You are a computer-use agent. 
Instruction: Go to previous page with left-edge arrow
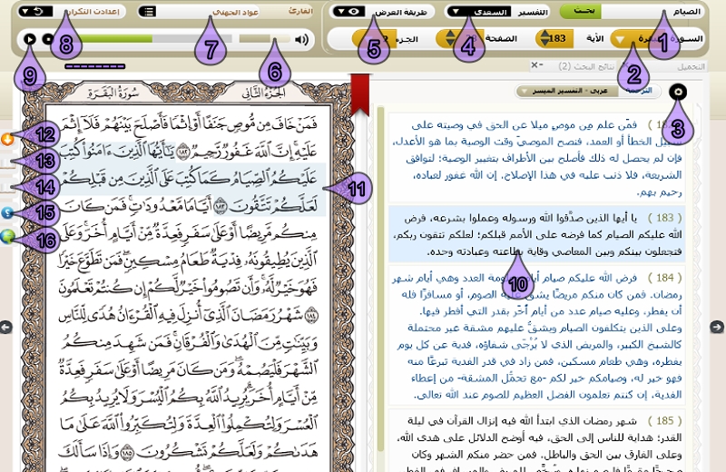[5, 327]
